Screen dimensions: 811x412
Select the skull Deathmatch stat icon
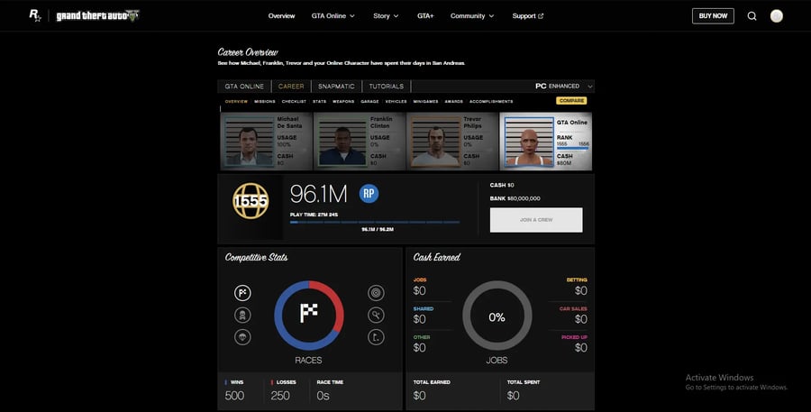[x=242, y=315]
